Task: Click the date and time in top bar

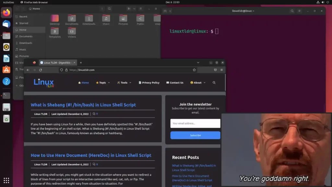Action: tap(172, 2)
